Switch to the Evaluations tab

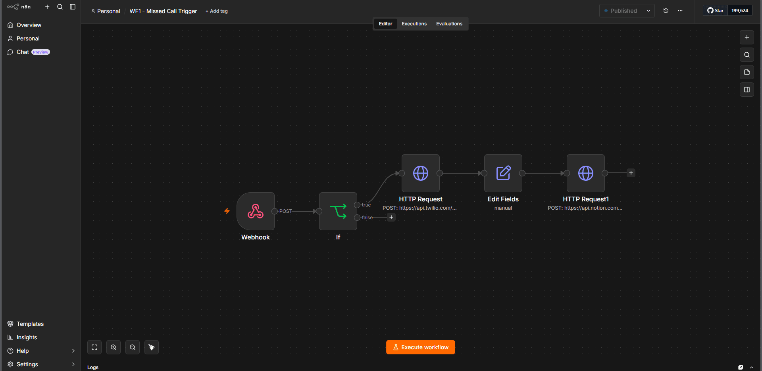(449, 24)
